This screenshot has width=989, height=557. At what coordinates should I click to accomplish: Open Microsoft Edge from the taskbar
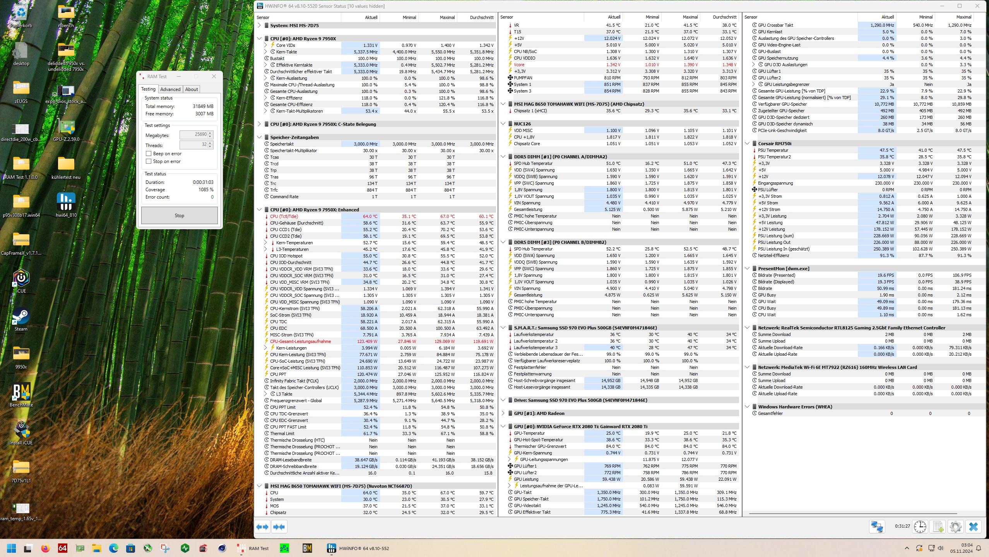pos(113,548)
